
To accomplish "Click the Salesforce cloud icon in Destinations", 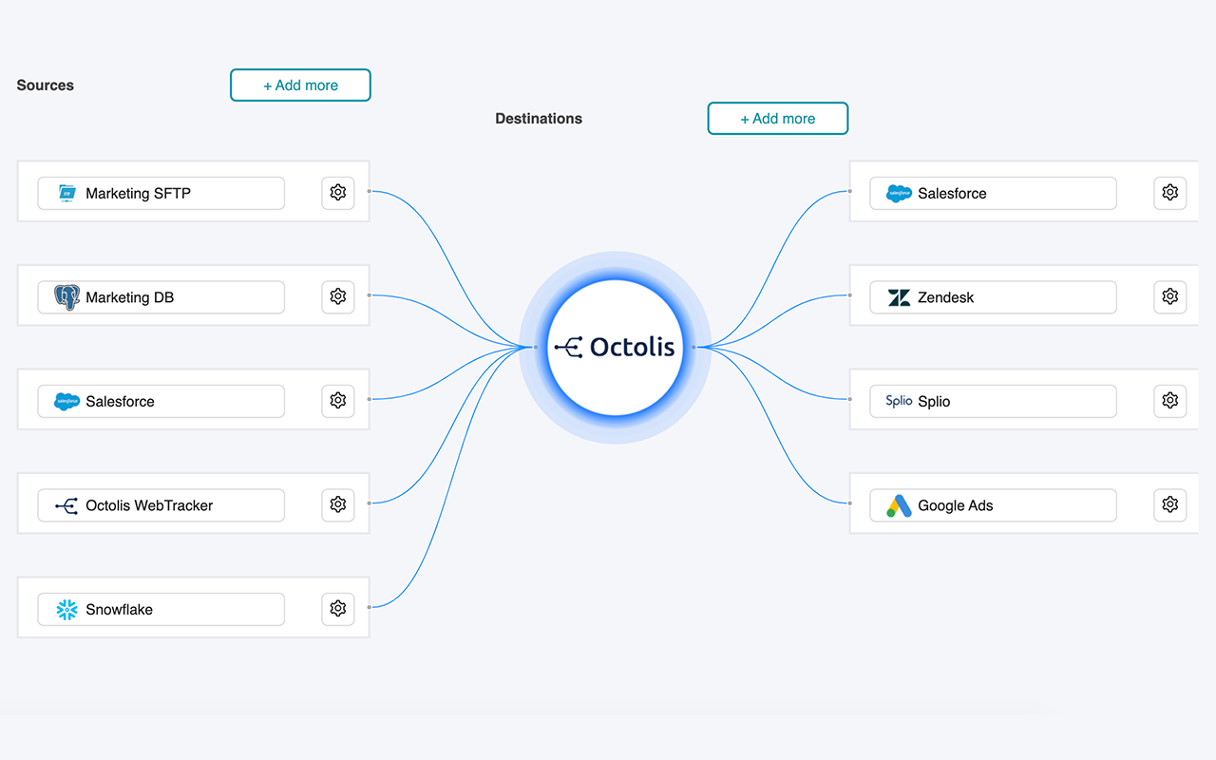I will 899,193.
